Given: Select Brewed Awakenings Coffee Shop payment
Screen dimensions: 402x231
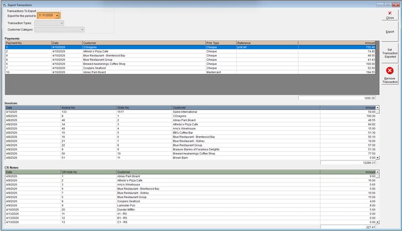Looking at the screenshot, I should 190,64.
